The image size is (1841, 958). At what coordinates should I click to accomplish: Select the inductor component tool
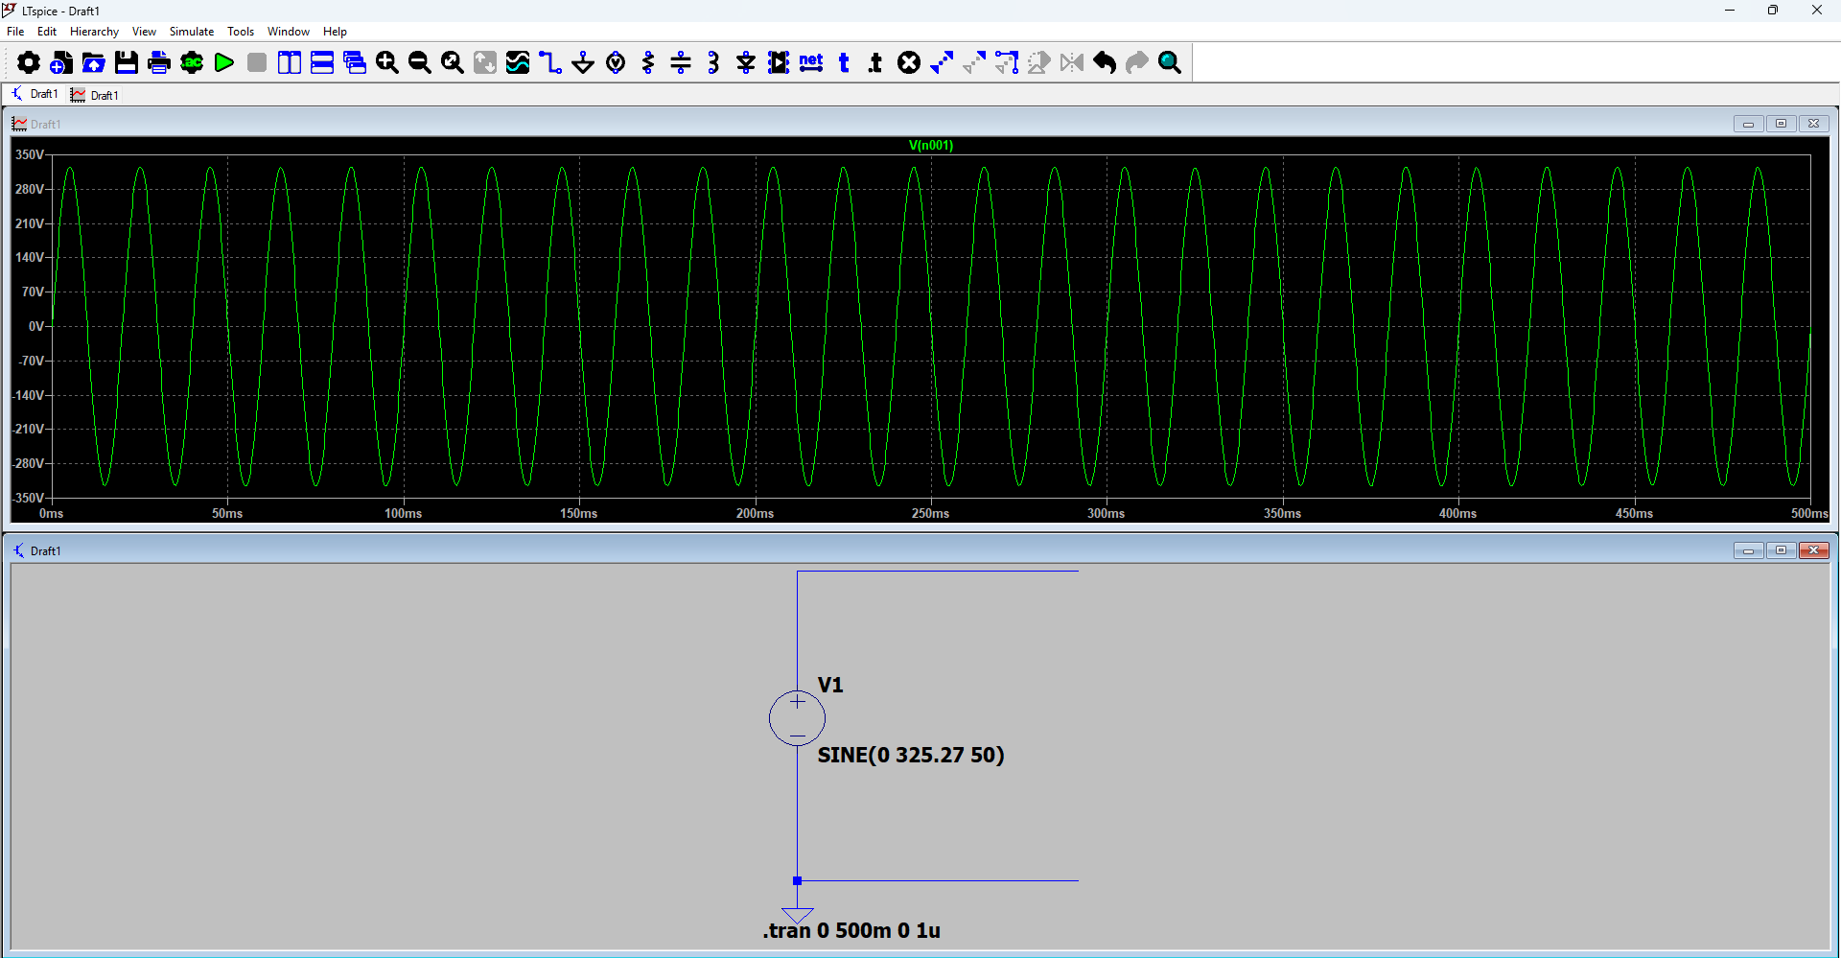click(x=713, y=63)
